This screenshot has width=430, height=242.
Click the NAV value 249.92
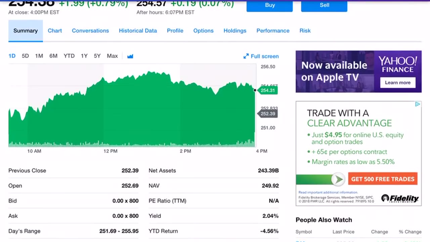270,186
